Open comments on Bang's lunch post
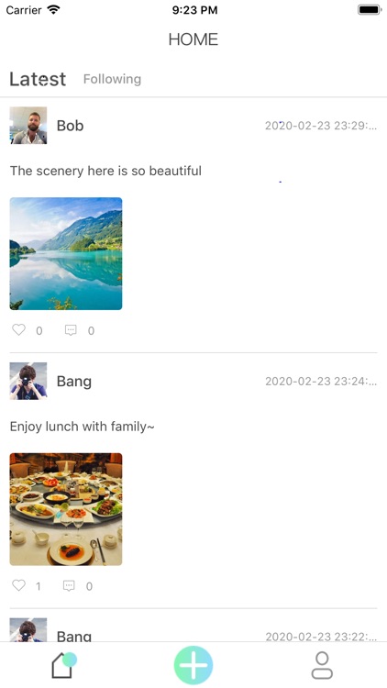 tap(69, 586)
